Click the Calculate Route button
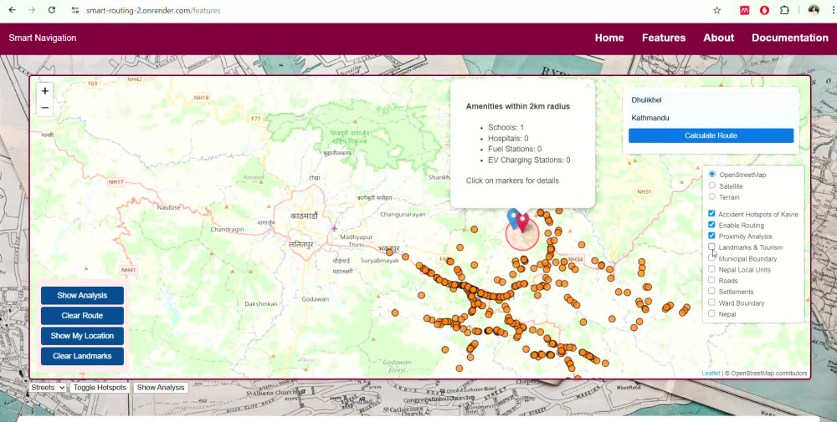This screenshot has height=422, width=837. 711,135
